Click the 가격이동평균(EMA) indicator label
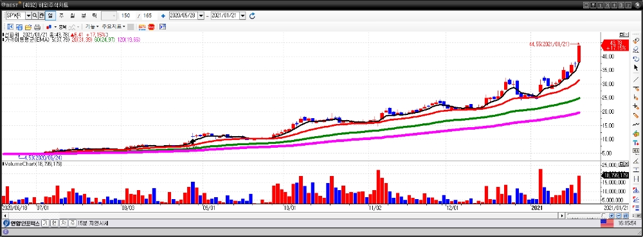643x237 pixels. click(x=27, y=40)
